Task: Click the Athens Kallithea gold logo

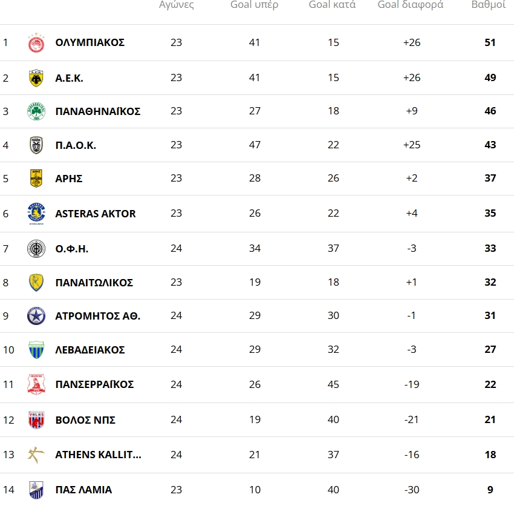Action: tap(36, 455)
